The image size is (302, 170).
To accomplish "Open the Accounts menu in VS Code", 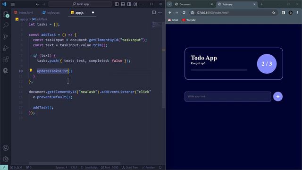I will [x=6, y=148].
